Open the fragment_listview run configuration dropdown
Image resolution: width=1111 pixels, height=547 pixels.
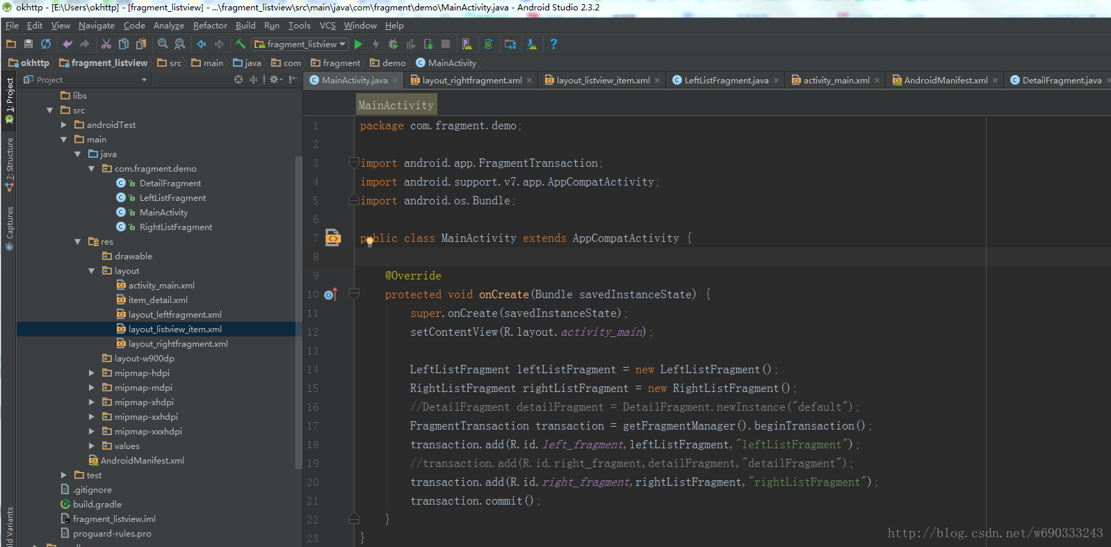tap(300, 44)
